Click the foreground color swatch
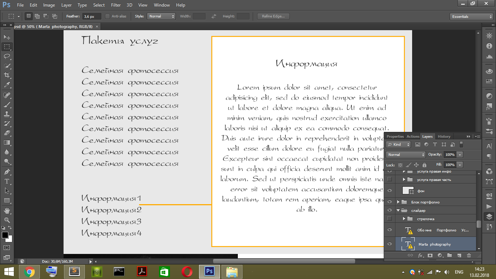Image resolution: width=496 pixels, height=279 pixels. [x=5, y=235]
